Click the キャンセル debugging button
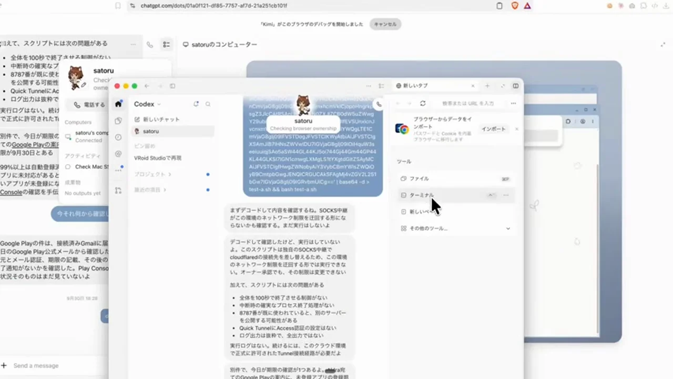 (x=385, y=24)
